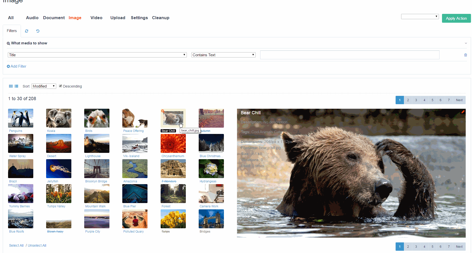The width and height of the screenshot is (472, 253).
Task: Click the red pencil edit icon on Bear Chill preview
Action: click(463, 112)
